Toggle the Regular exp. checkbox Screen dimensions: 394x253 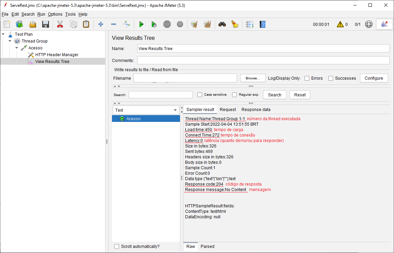234,95
